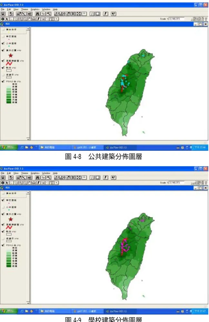
Task: Click legend scroll-up arrow in 圖 4-8 window
Action: pyautogui.click(x=28, y=29)
